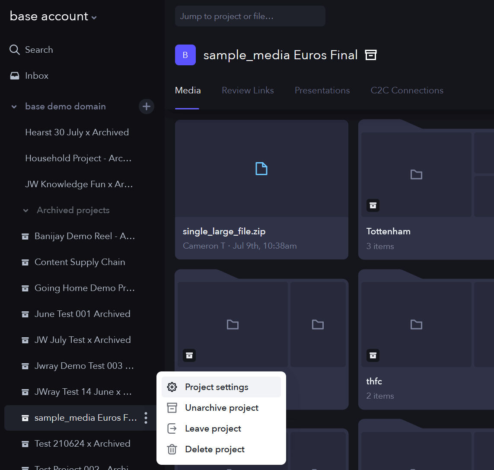The height and width of the screenshot is (470, 494).
Task: Open June Test 001 Archived project
Action: pos(82,314)
